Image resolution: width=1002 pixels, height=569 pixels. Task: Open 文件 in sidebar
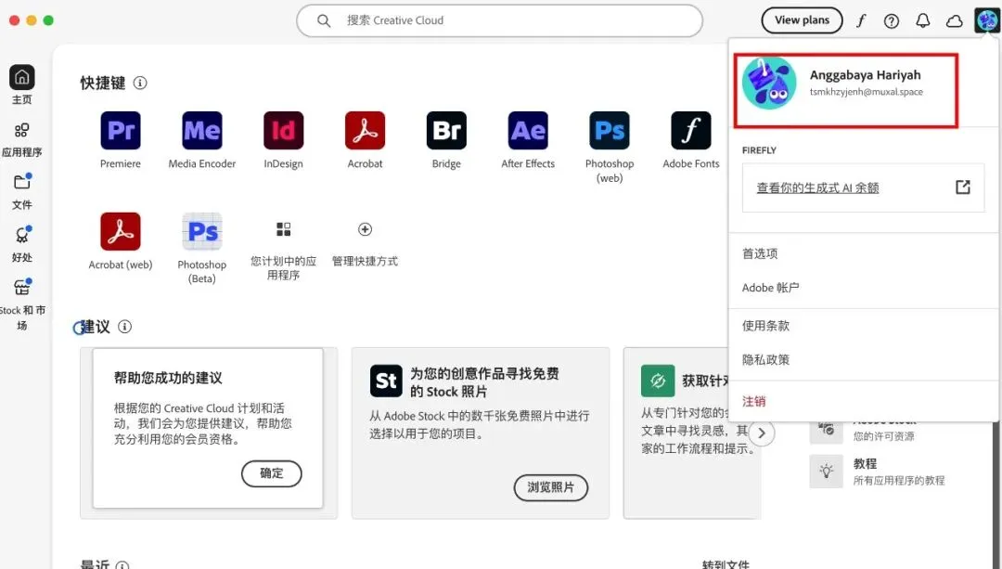[21, 191]
